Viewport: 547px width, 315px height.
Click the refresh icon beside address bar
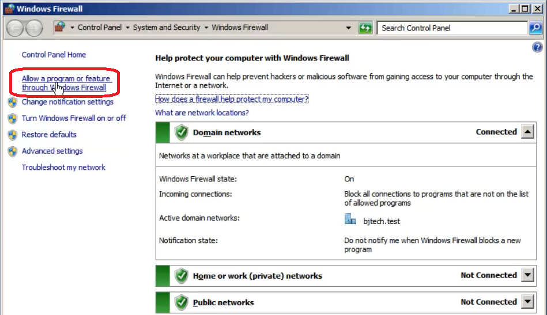tap(365, 28)
